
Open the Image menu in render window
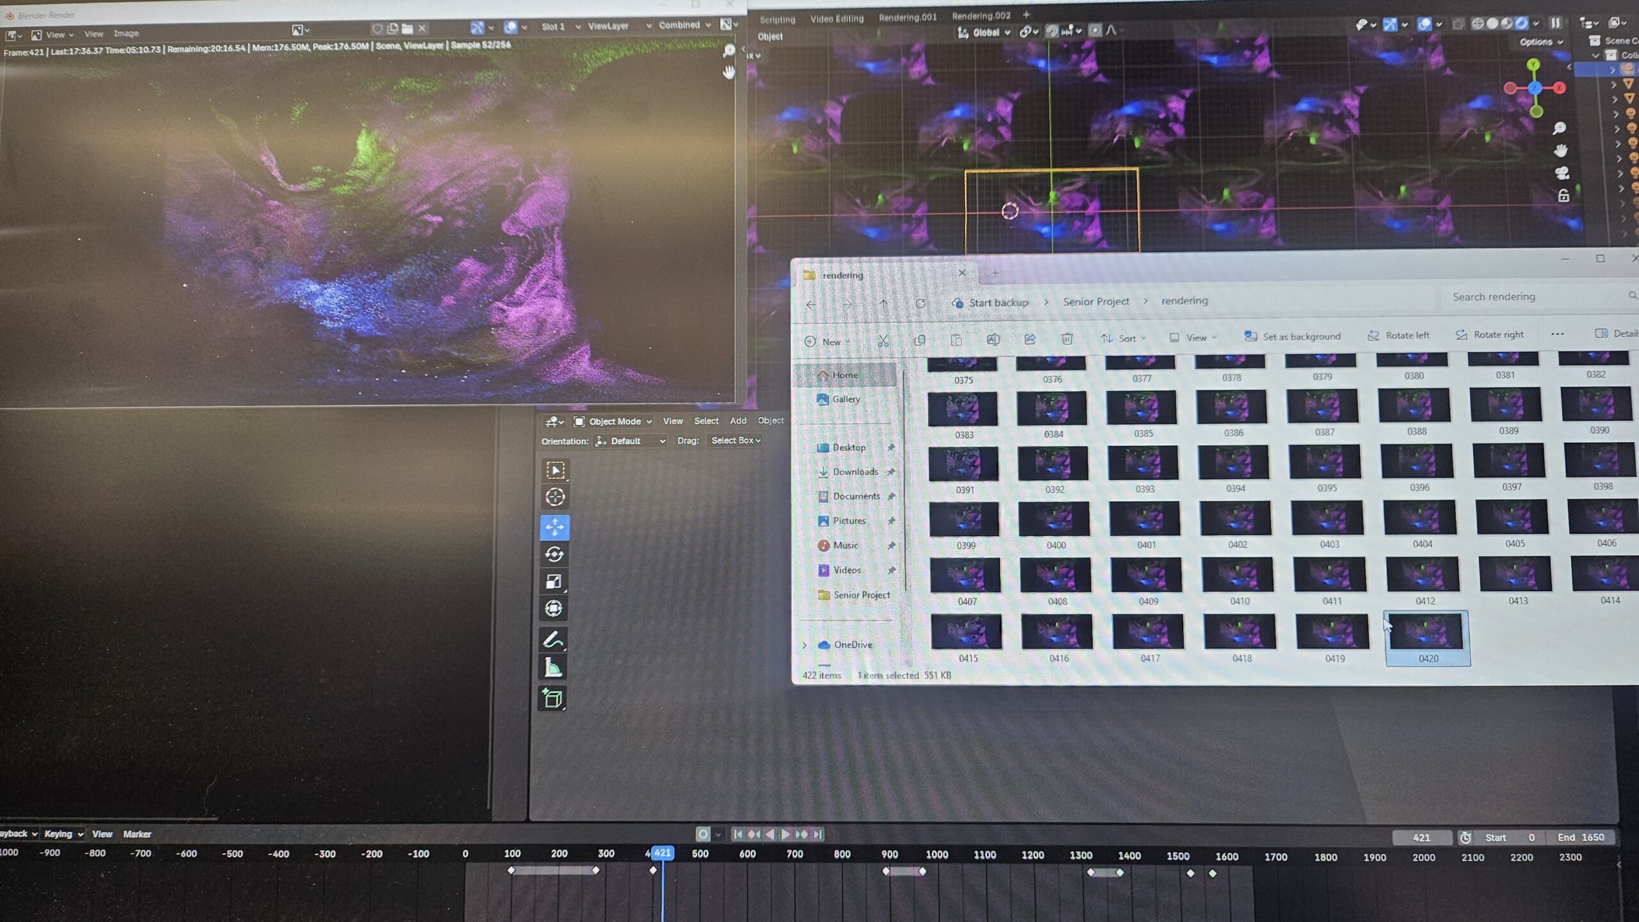coord(126,33)
